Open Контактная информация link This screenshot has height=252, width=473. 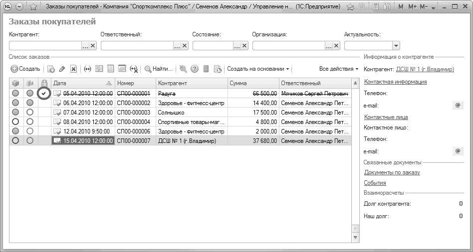[x=396, y=82]
